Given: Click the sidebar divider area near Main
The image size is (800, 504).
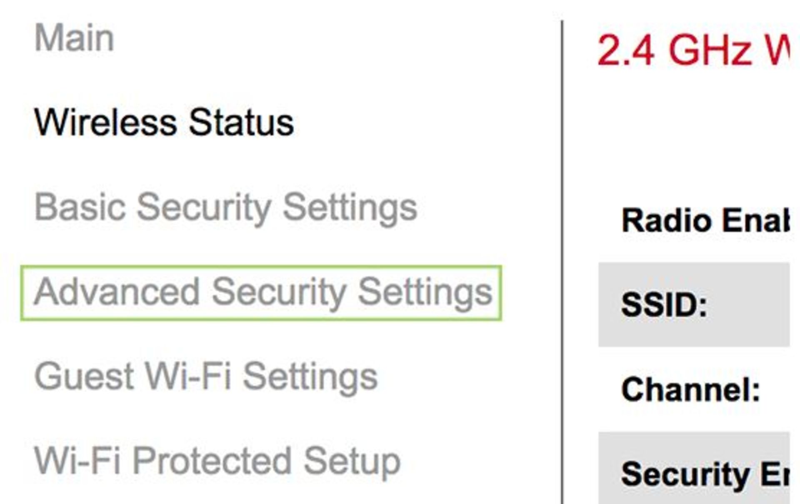Looking at the screenshot, I should point(562,38).
